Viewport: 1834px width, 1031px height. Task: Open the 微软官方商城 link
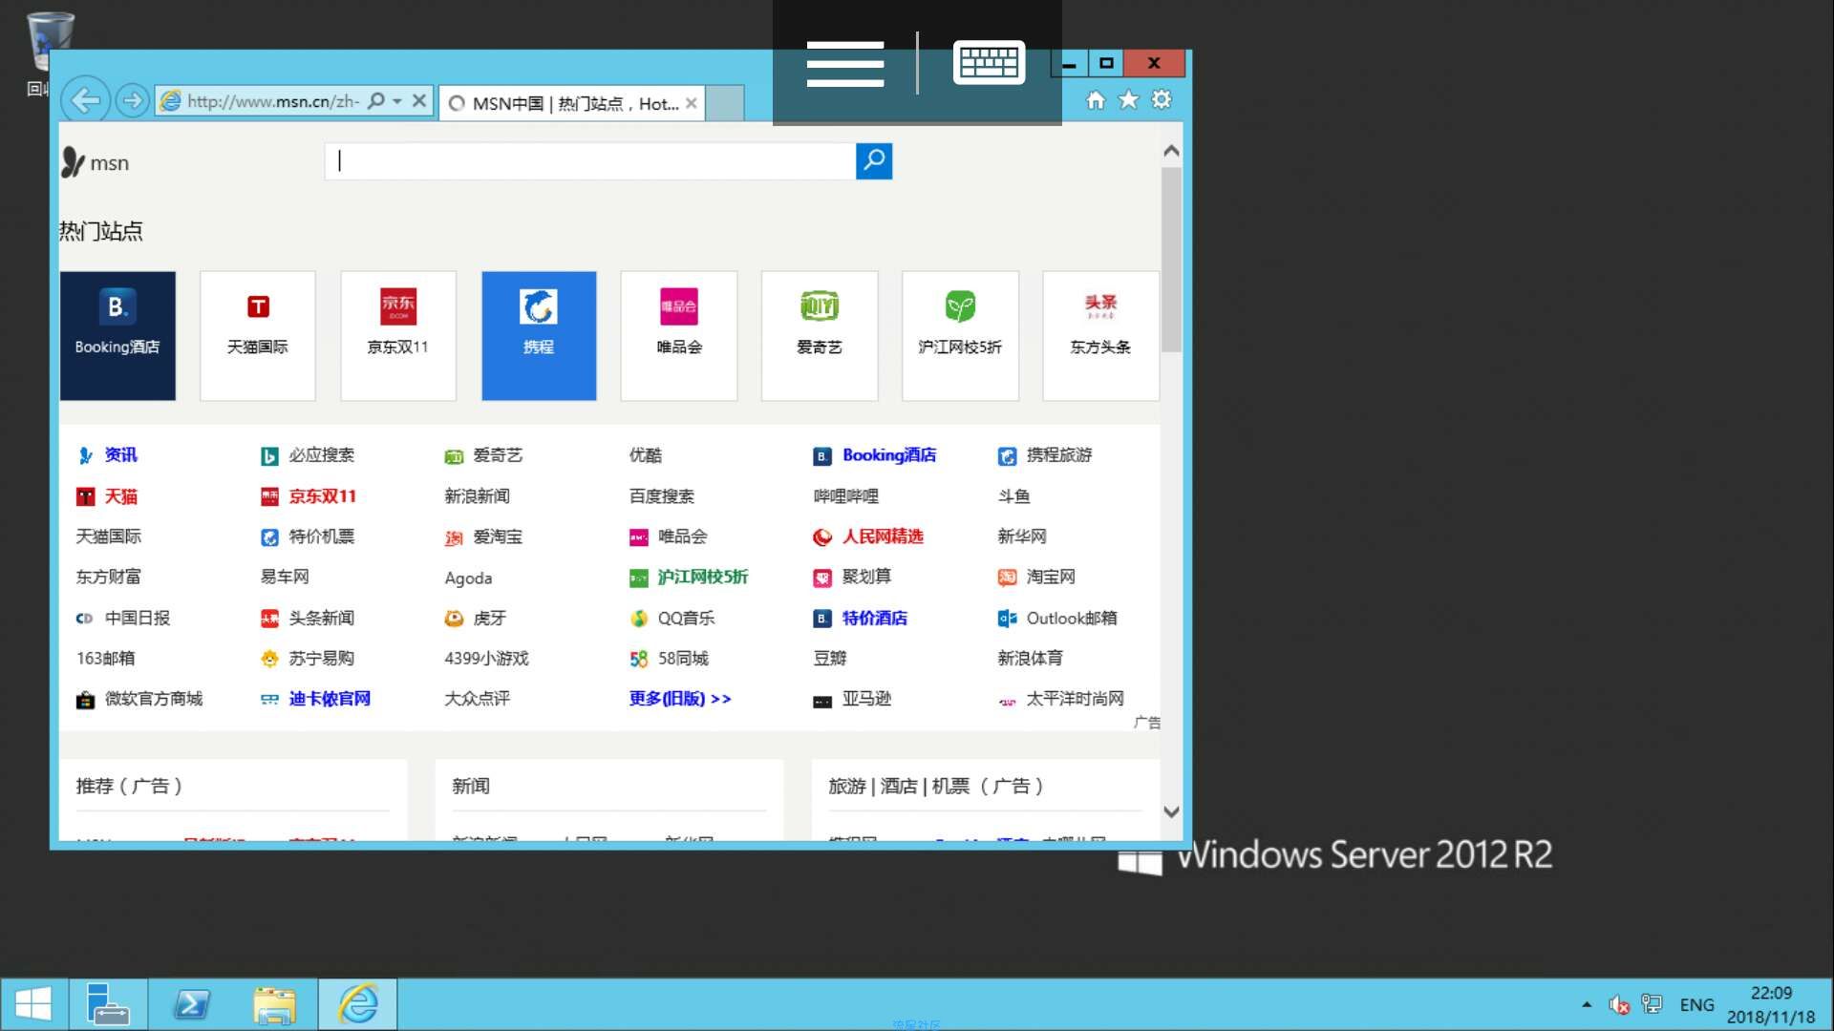click(x=153, y=699)
